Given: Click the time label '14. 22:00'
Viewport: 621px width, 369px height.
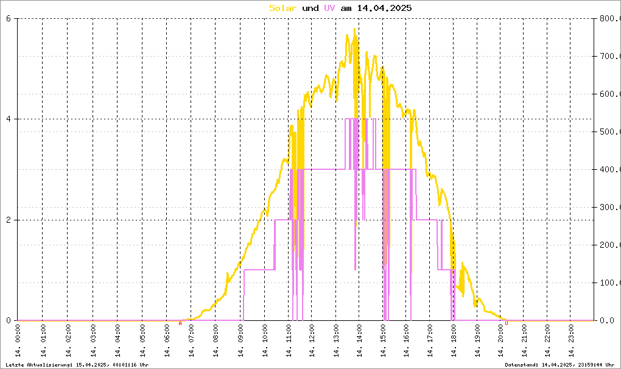Looking at the screenshot, I should pyautogui.click(x=548, y=340).
